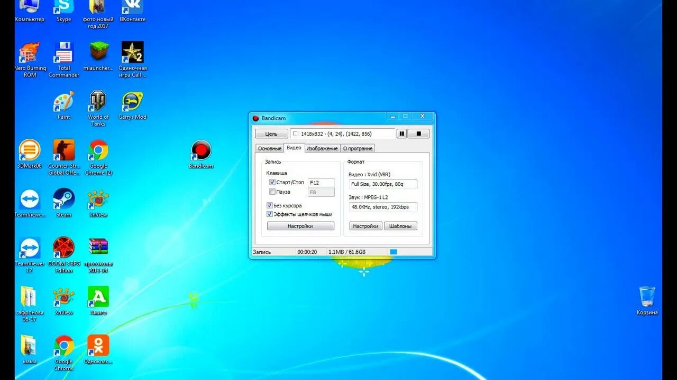Click the 1418x832 target area field
This screenshot has width=677, height=380.
[342, 134]
